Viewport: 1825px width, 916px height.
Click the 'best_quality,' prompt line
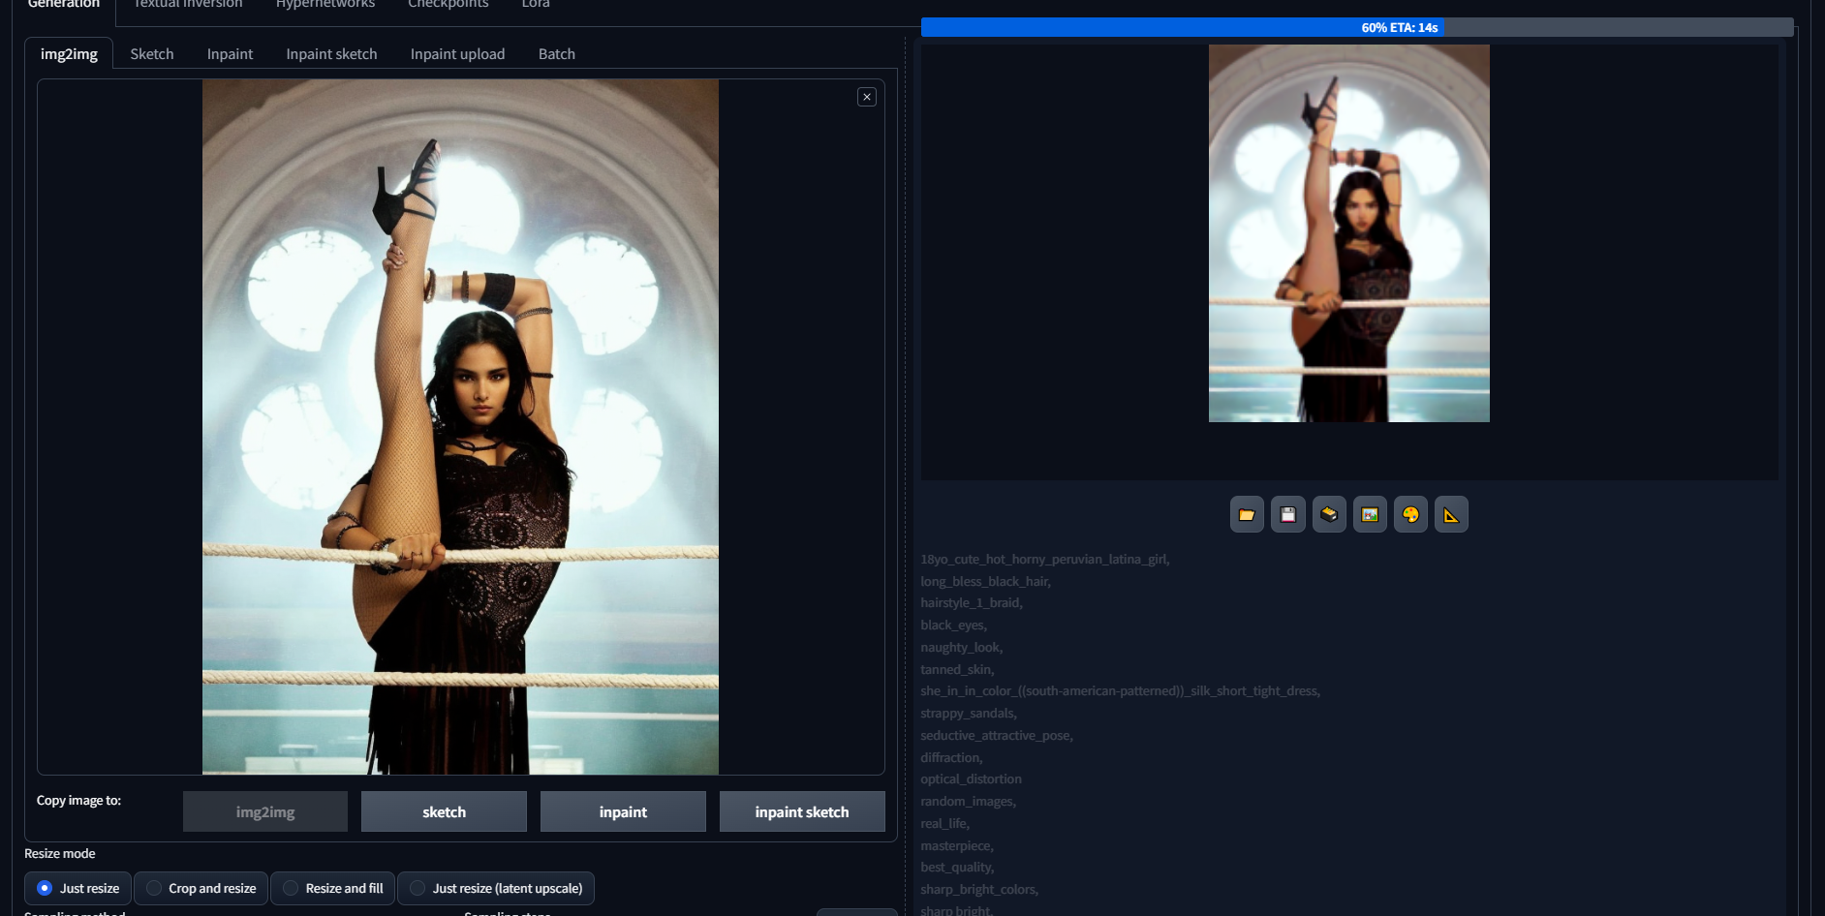957,867
